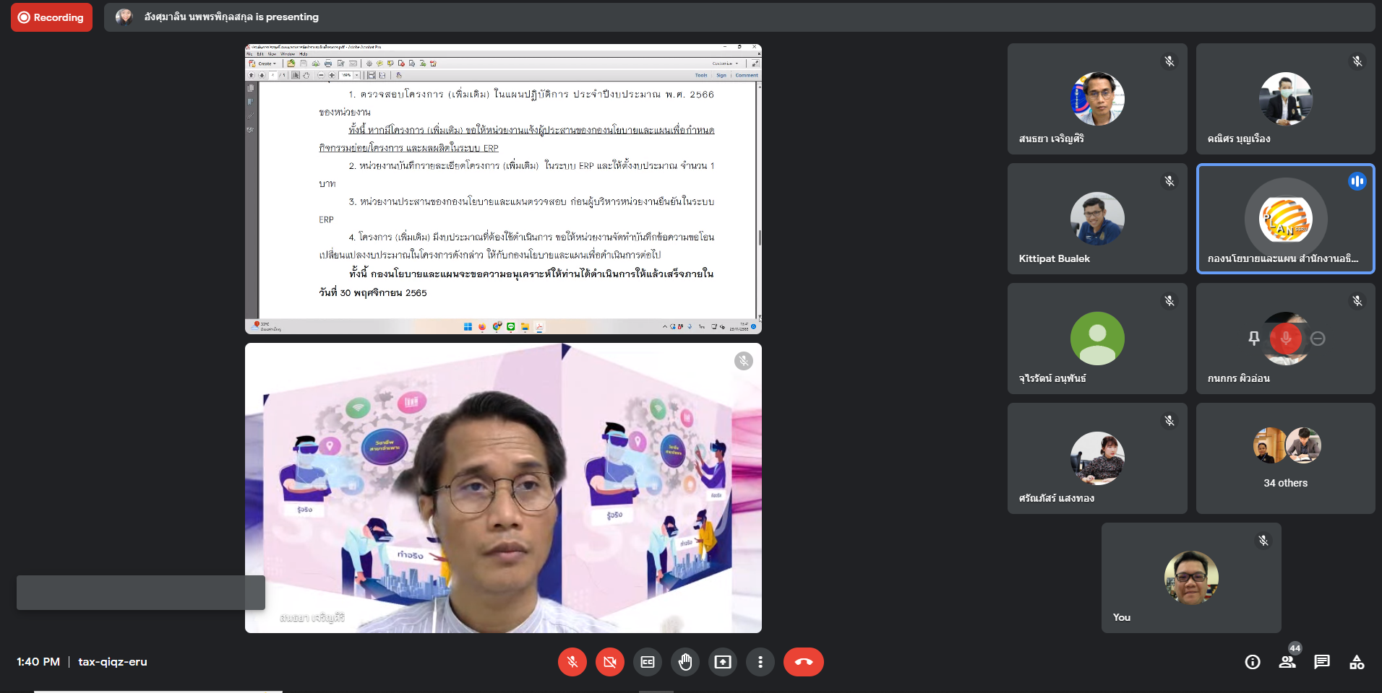Click the Present now screen share icon
The height and width of the screenshot is (693, 1382).
723,662
